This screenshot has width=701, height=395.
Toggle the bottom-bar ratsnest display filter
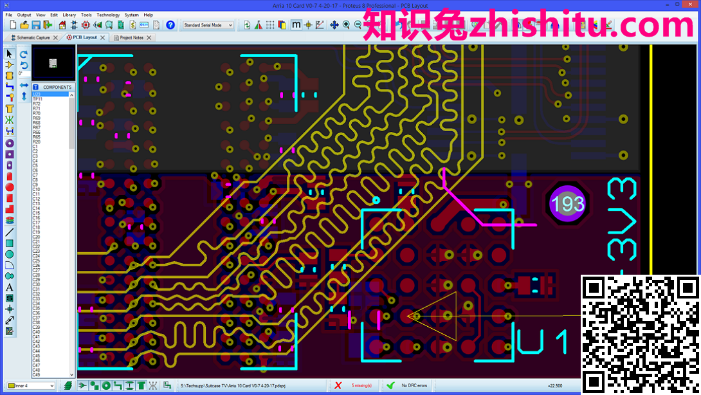point(153,385)
